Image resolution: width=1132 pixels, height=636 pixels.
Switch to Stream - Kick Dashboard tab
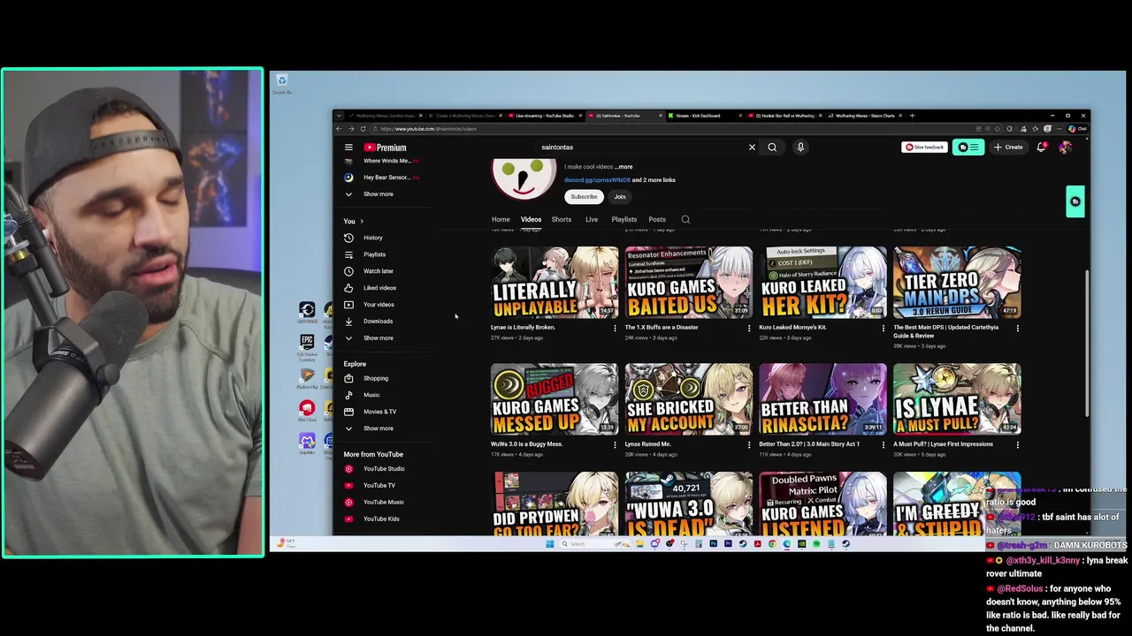coord(705,116)
